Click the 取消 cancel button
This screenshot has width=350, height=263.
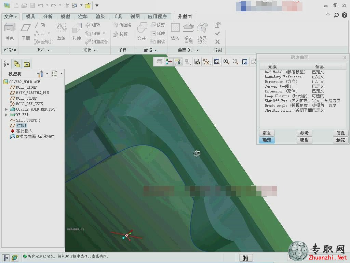[x=304, y=140]
